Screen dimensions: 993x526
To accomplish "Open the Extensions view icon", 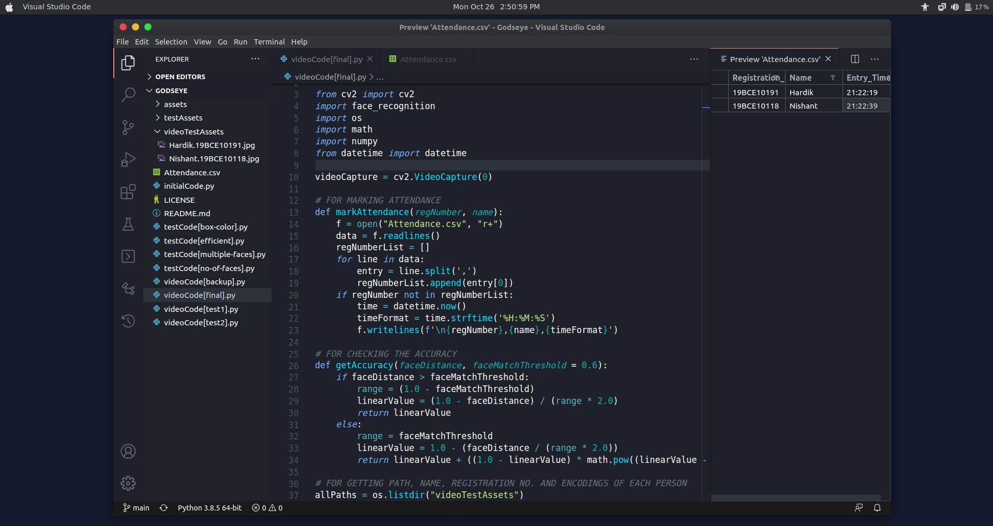I will (128, 192).
